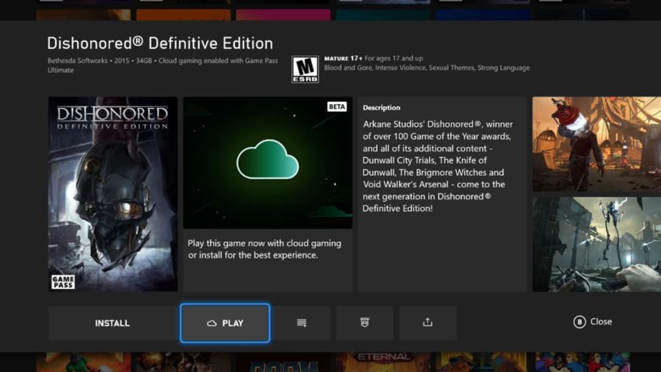Click the Game Pass badge on cover

coord(63,282)
